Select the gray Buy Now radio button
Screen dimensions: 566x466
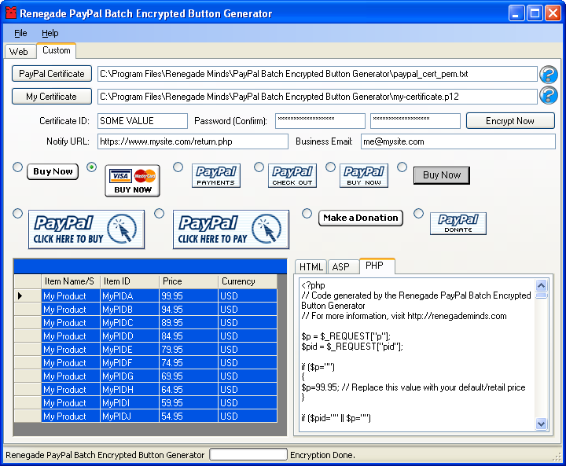tap(402, 167)
